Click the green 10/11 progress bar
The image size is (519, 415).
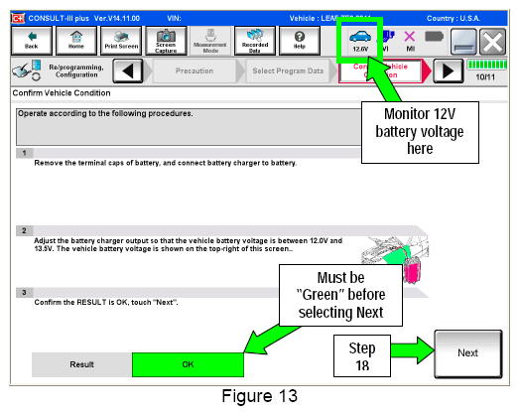coord(486,65)
